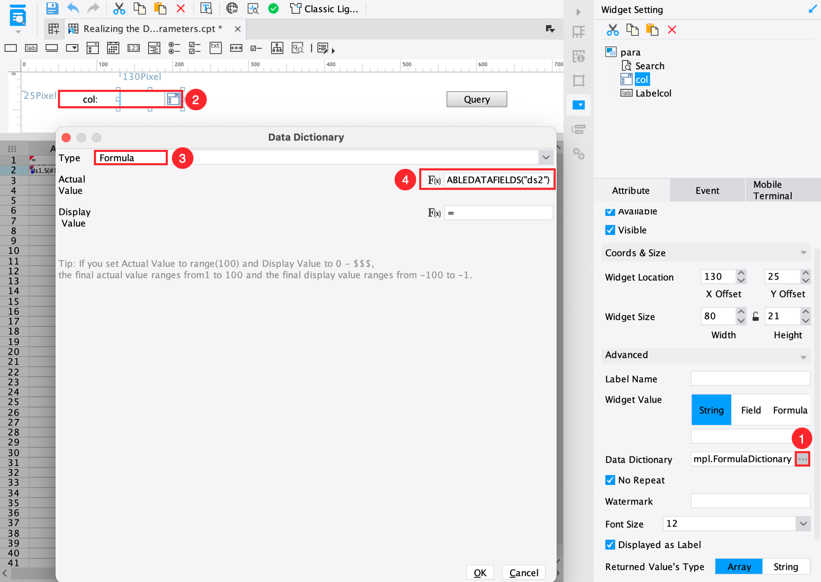Viewport: 821px width, 582px height.
Task: Toggle the Available checkbox
Action: point(610,211)
